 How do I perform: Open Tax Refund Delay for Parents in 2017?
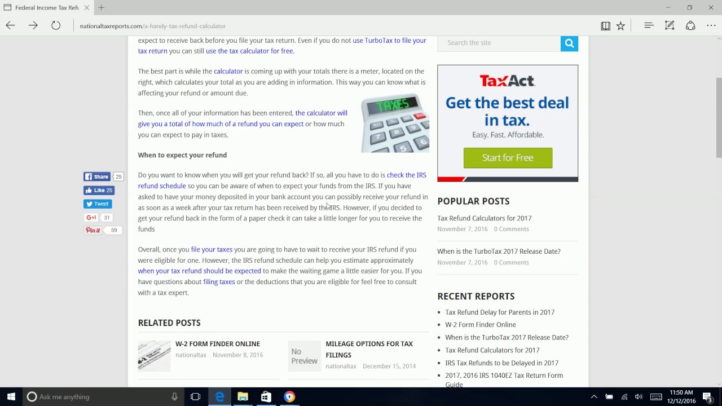point(500,312)
